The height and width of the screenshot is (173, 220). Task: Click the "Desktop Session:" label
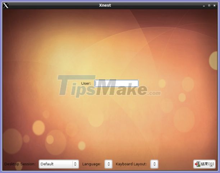[x=20, y=164]
